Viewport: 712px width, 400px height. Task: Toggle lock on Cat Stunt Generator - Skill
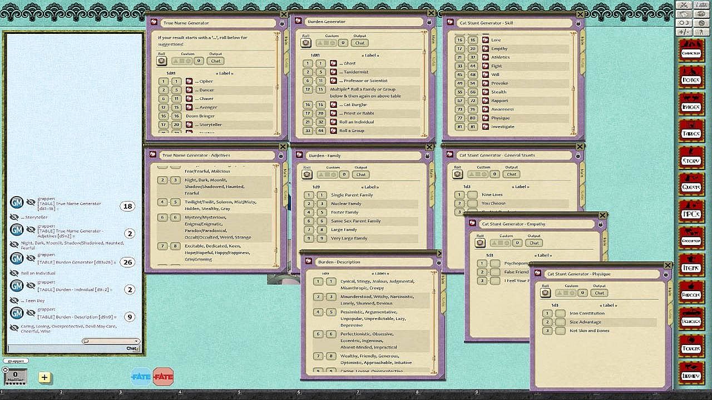point(578,23)
